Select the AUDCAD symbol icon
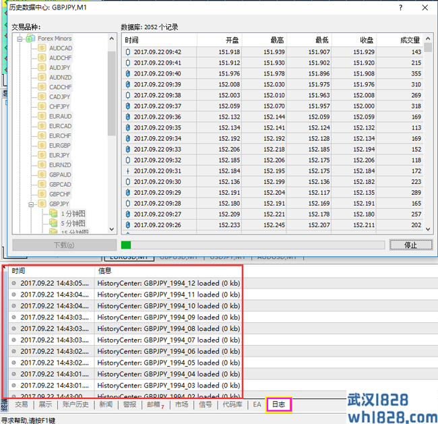 tap(42, 48)
